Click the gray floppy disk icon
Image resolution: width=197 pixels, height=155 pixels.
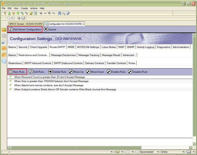click(x=23, y=18)
